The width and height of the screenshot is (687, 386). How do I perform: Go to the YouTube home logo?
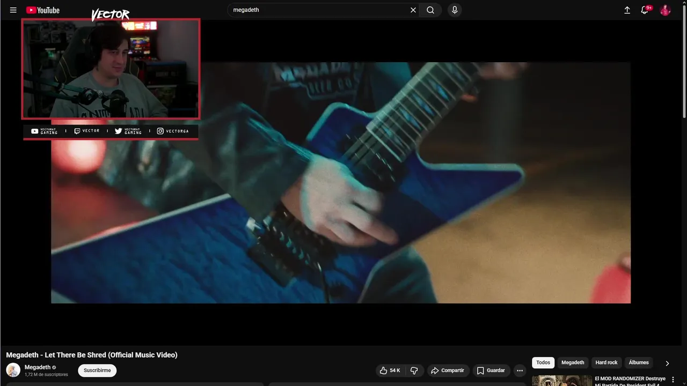click(x=43, y=10)
